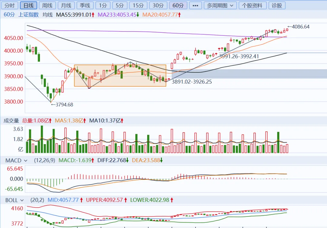Click the 上证指数 index name label
327x228 pixels.
pyautogui.click(x=28, y=15)
